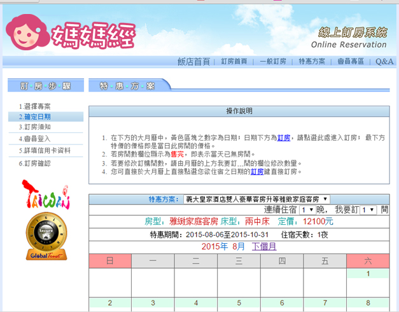Expand the 特惠方案 plan dropdown

pos(256,199)
